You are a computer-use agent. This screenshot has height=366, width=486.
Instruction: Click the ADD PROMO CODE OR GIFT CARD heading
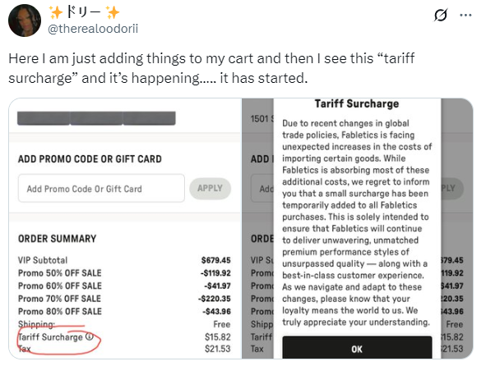(x=90, y=159)
